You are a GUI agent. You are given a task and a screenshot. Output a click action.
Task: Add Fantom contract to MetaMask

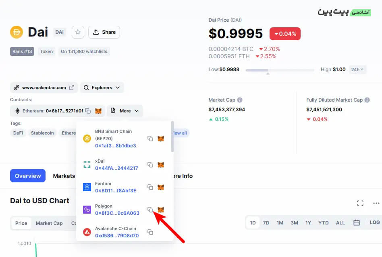pos(160,187)
